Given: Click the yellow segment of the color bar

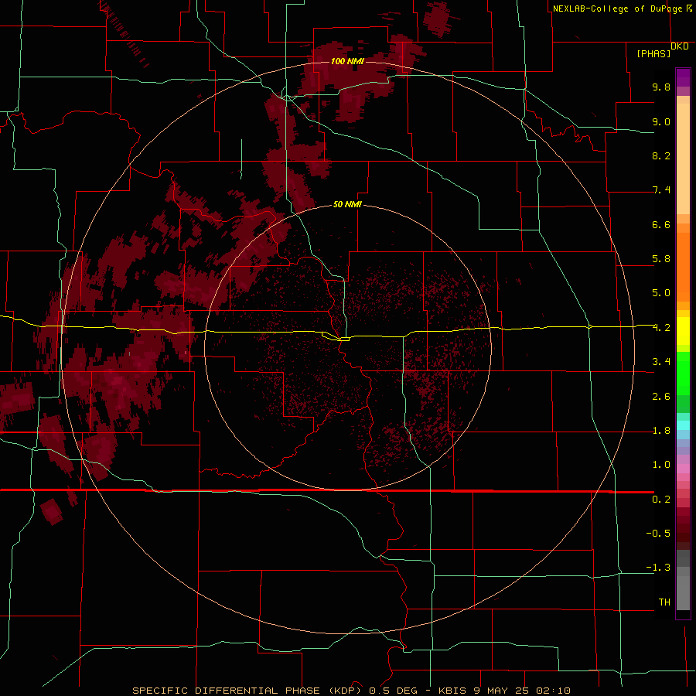Looking at the screenshot, I should click(683, 331).
